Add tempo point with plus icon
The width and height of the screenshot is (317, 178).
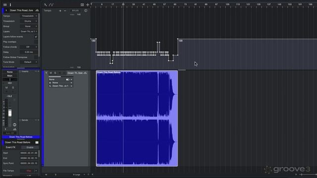[x=60, y=10]
